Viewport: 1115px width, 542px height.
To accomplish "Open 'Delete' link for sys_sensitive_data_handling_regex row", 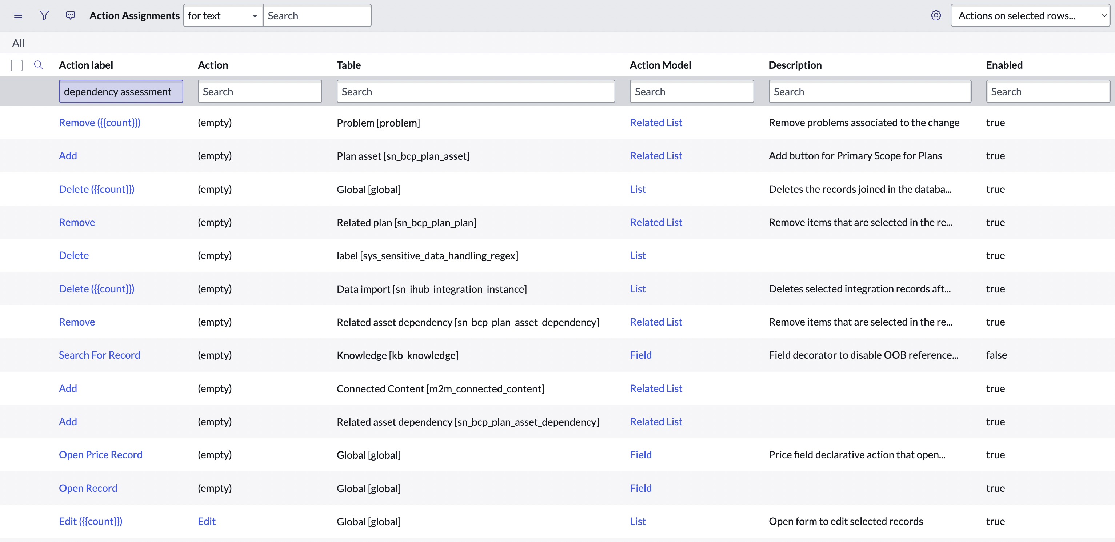I will [73, 255].
